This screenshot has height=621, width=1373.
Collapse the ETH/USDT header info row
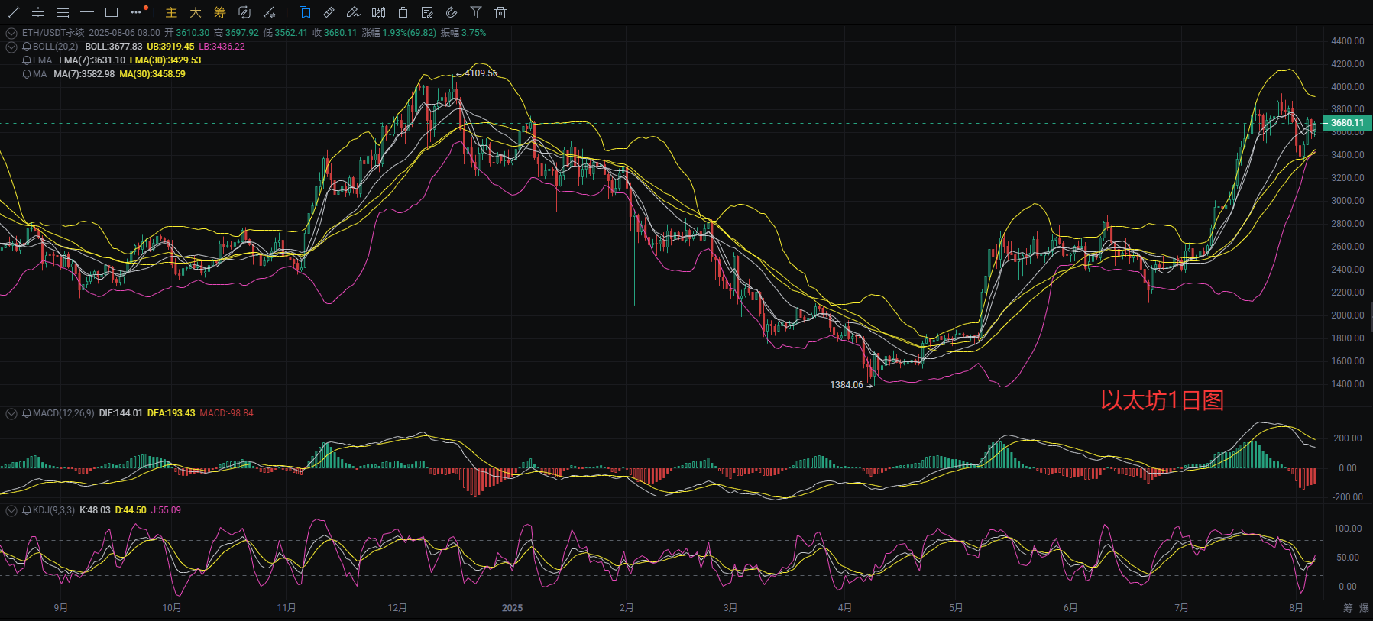click(x=11, y=33)
